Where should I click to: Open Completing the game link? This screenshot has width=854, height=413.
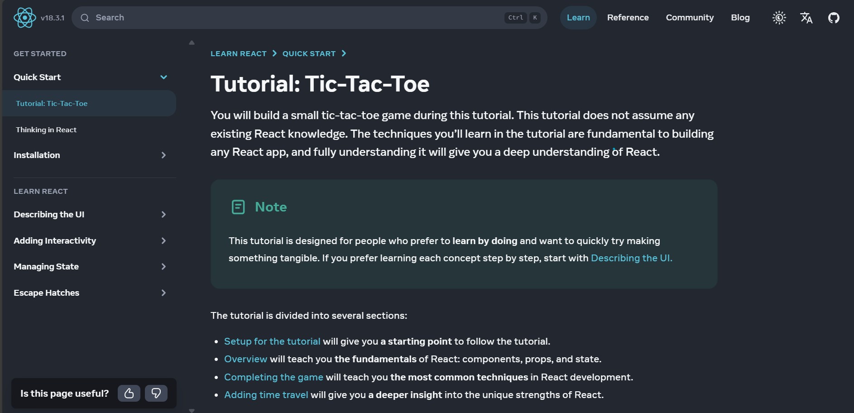click(274, 377)
